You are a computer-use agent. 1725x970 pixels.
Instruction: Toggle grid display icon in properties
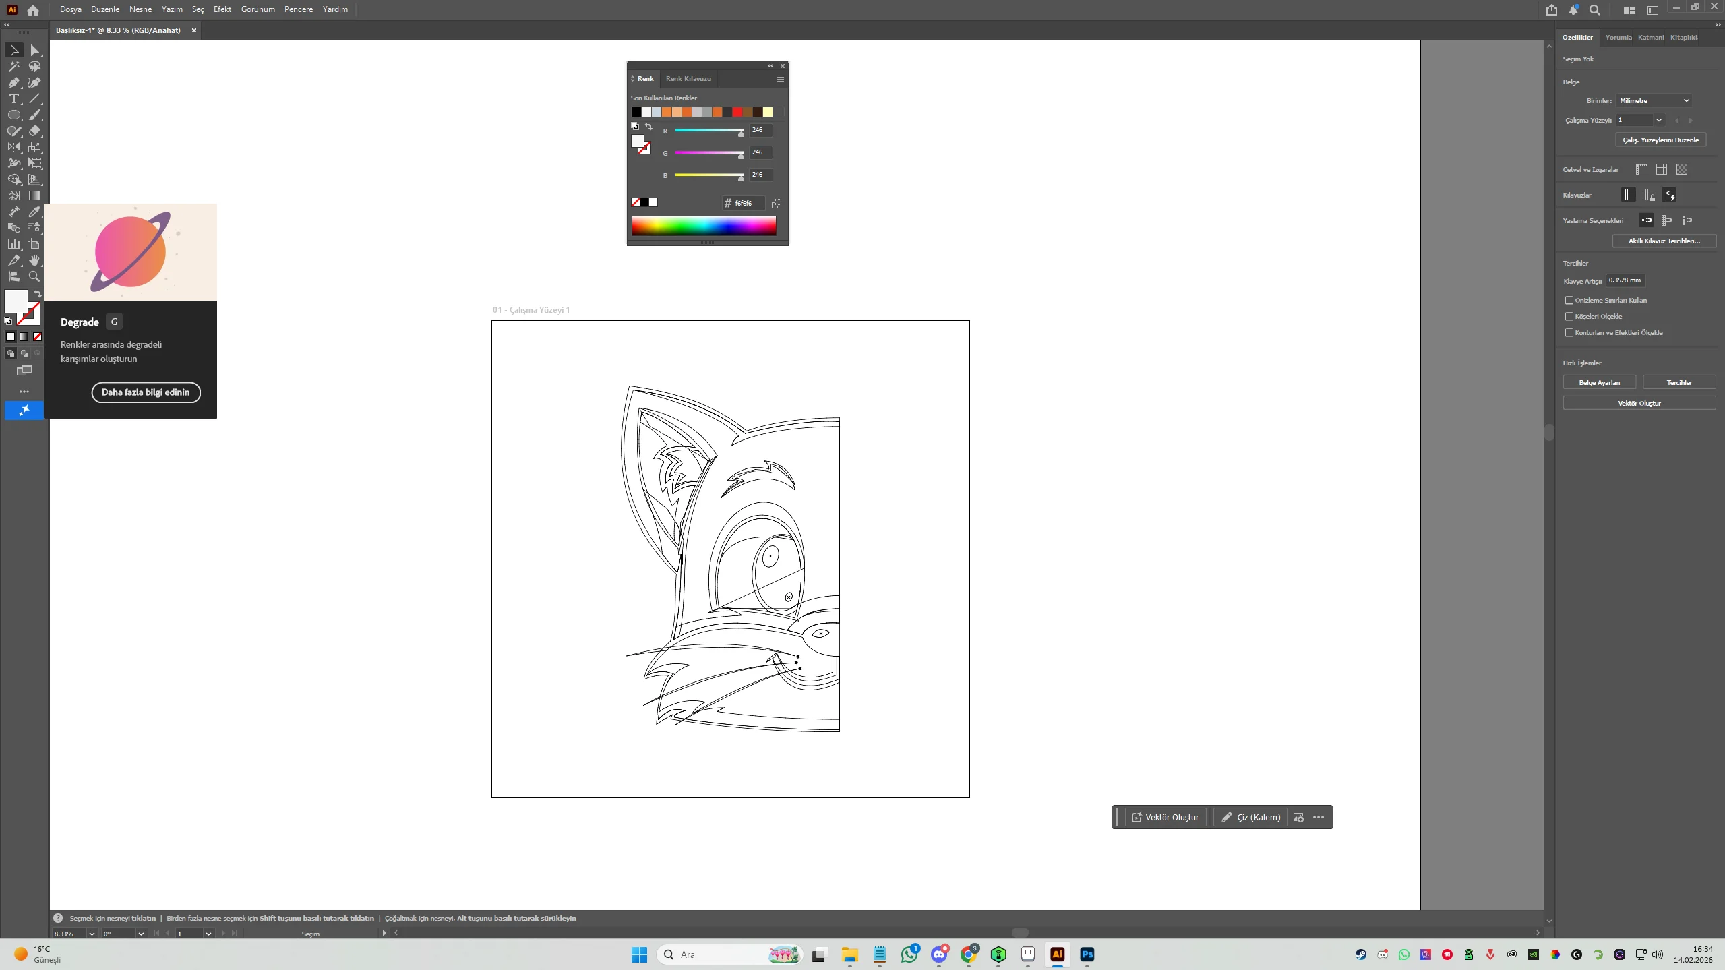click(x=1661, y=169)
